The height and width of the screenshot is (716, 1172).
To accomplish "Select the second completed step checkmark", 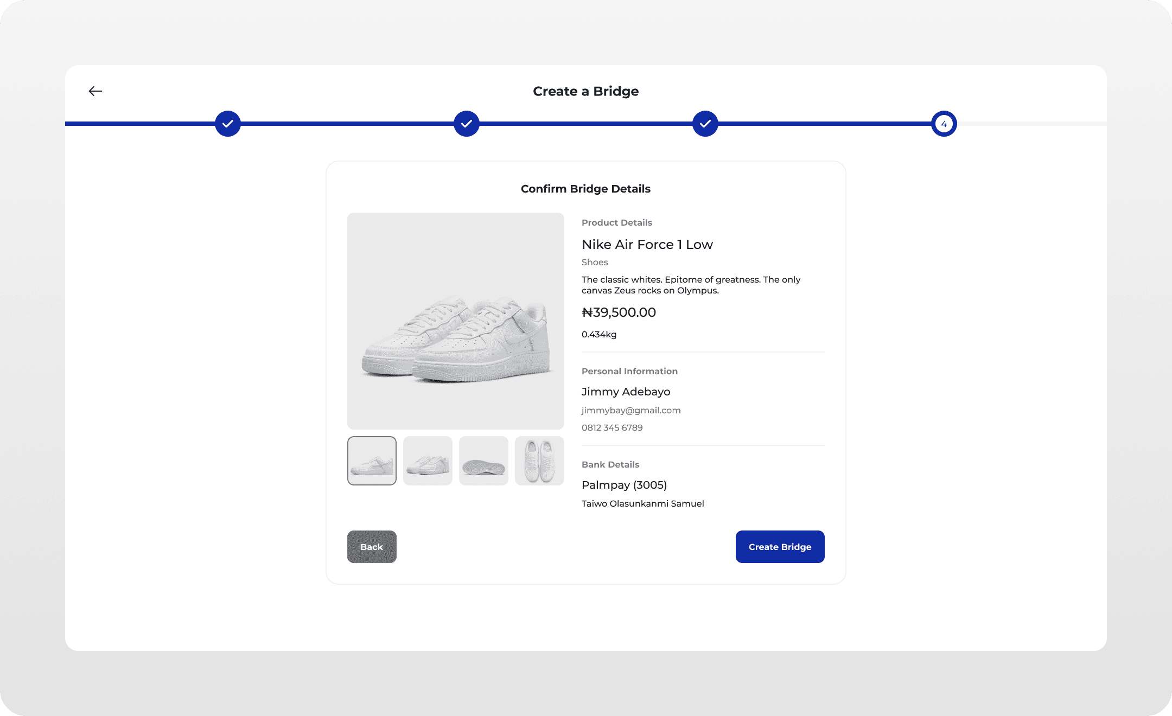I will (x=467, y=124).
